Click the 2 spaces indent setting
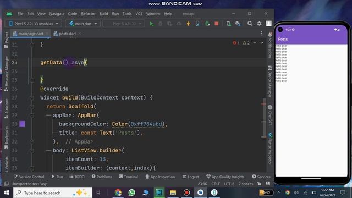The width and height of the screenshot is (352, 198). click(246, 184)
